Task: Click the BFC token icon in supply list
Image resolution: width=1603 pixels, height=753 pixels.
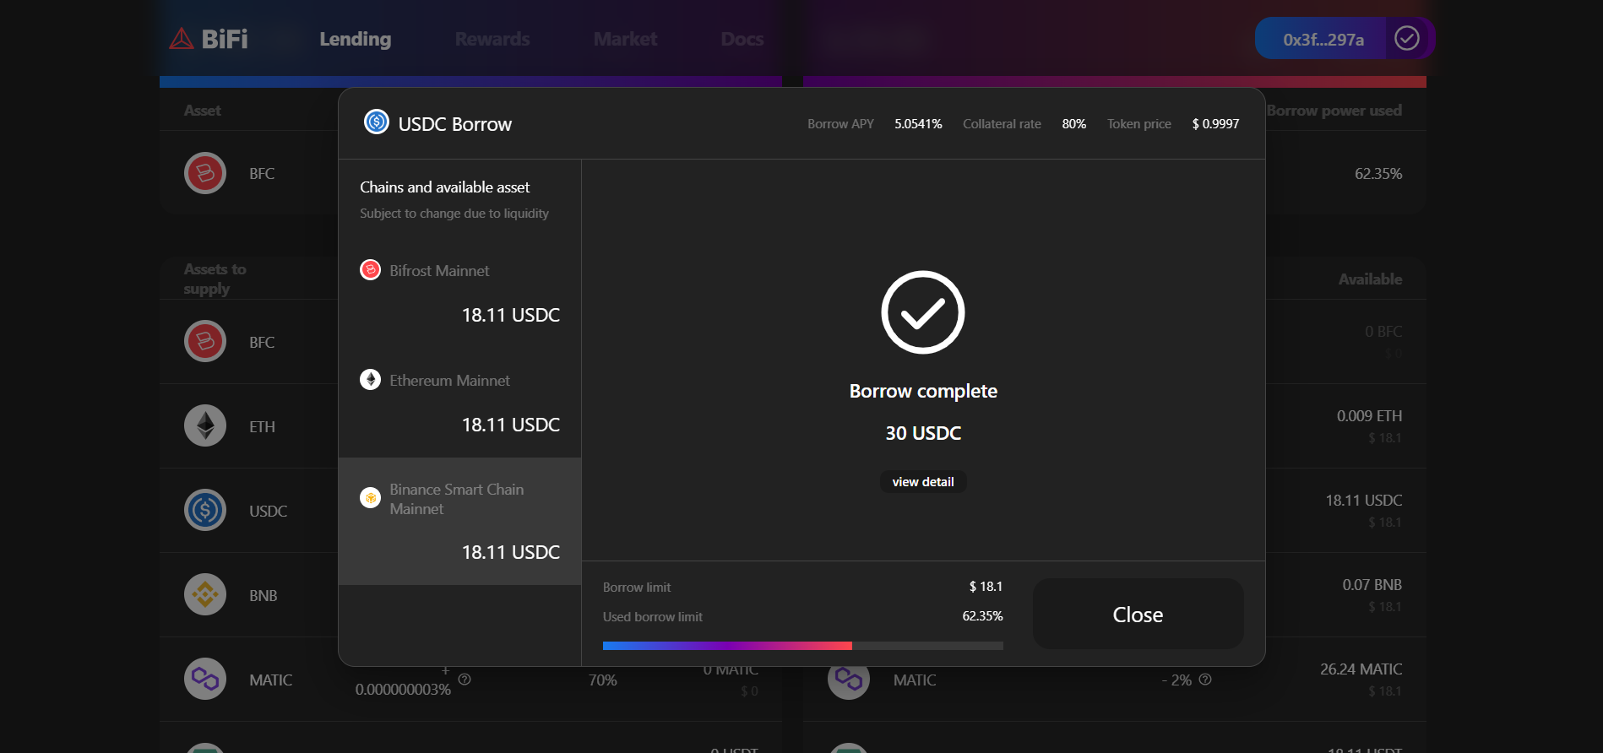Action: [205, 341]
